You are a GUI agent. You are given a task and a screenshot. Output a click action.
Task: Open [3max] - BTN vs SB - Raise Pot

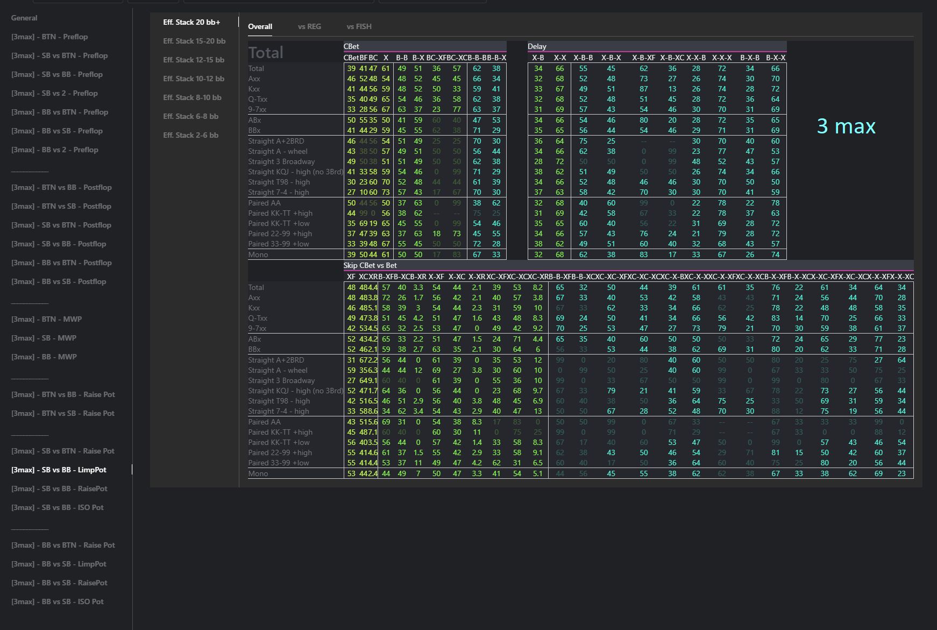pyautogui.click(x=63, y=413)
